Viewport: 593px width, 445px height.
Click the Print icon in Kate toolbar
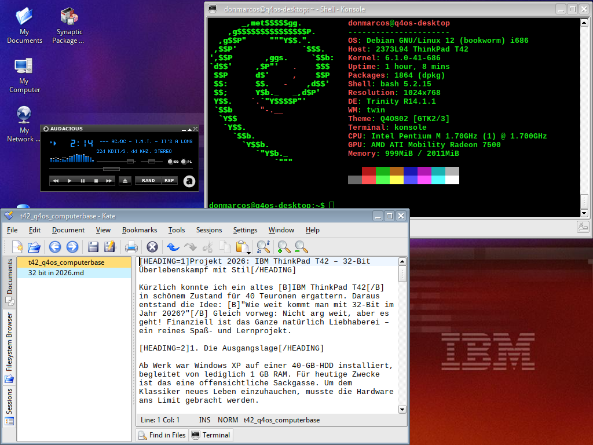pos(131,247)
